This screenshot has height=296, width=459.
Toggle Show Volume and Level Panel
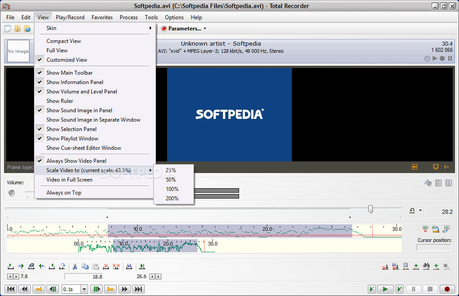point(95,91)
